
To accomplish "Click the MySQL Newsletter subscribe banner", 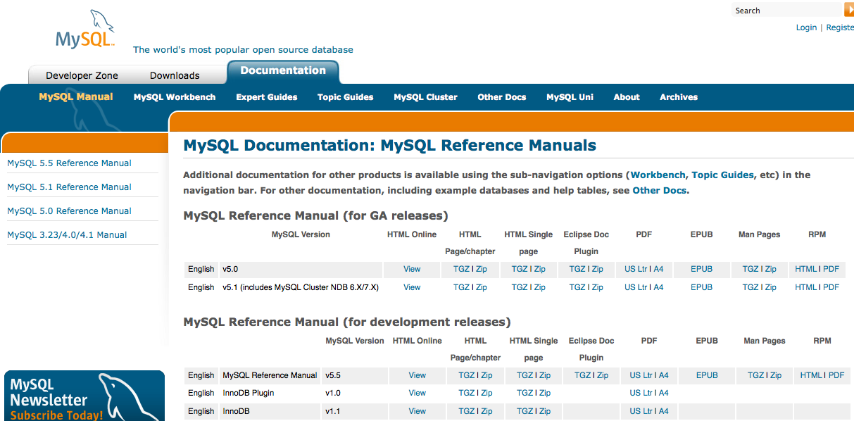I will [x=84, y=396].
